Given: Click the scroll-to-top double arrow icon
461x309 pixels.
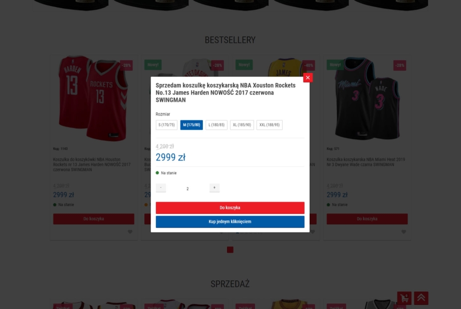Looking at the screenshot, I should (421, 298).
